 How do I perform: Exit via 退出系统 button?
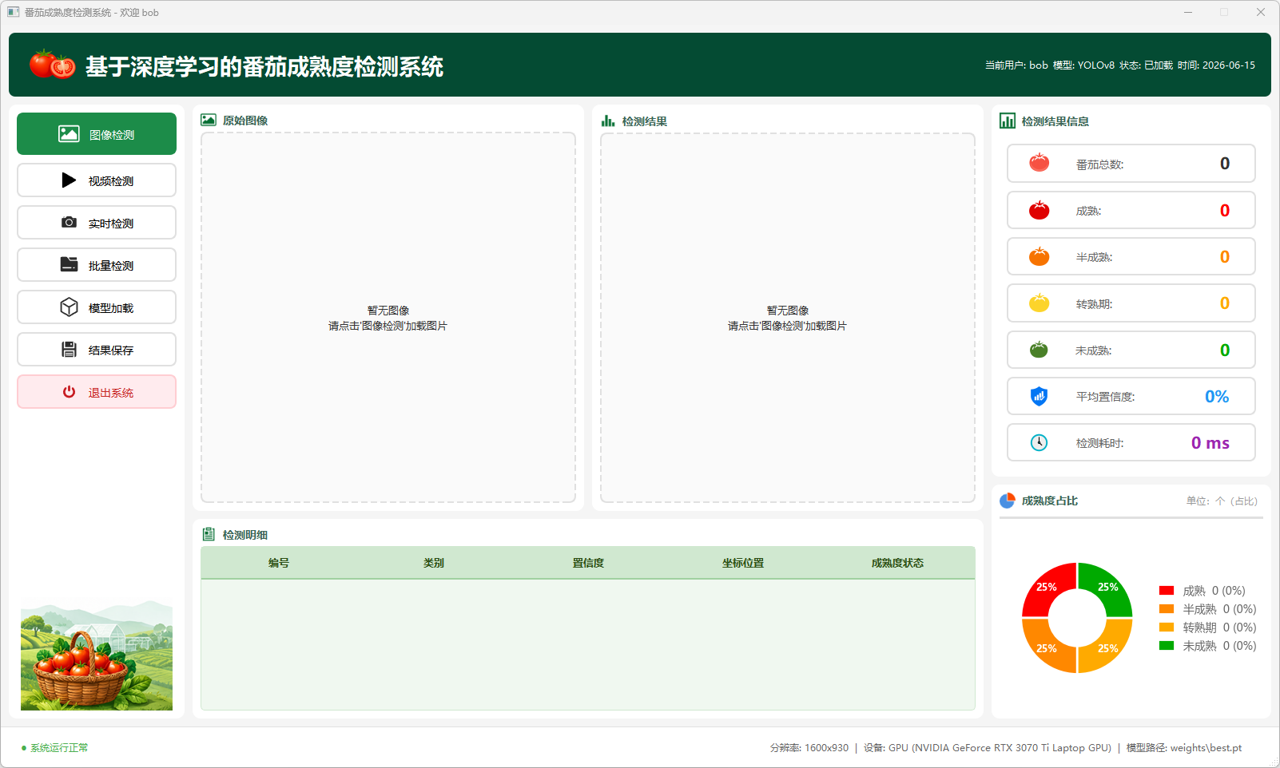point(97,392)
